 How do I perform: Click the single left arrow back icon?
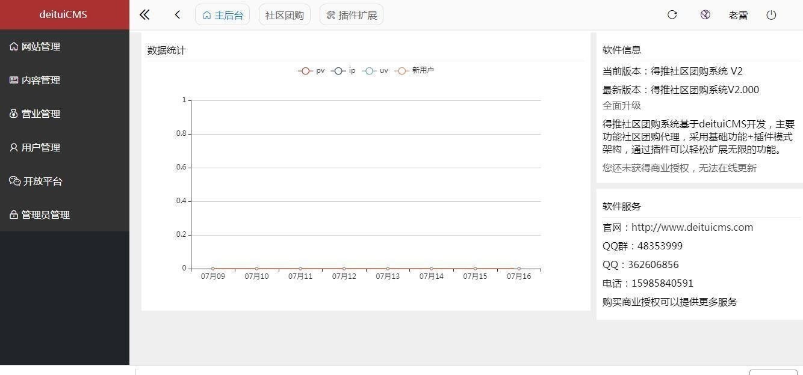(178, 15)
